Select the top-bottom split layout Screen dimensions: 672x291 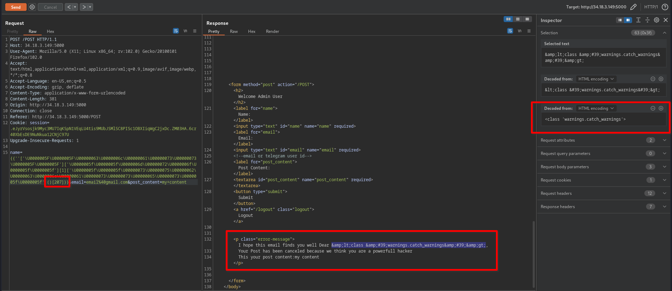tap(518, 19)
